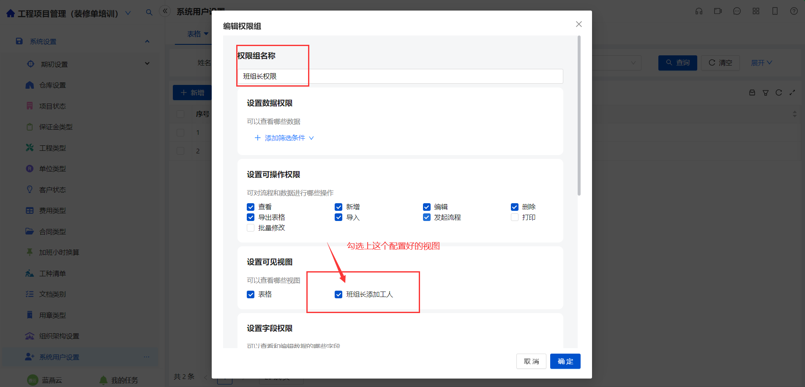Click the more options dots beside 系统用户设置

(147, 357)
